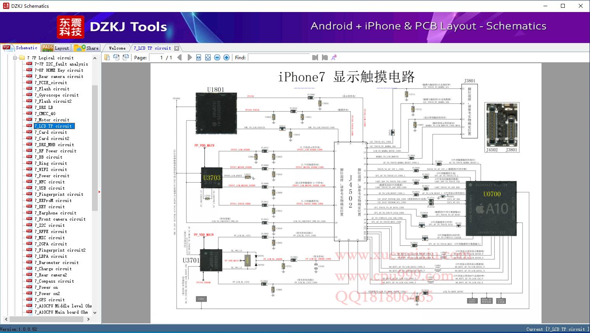The width and height of the screenshot is (590, 333).
Task: Click the tree vertical scrollbar thumb
Action: coord(95,148)
